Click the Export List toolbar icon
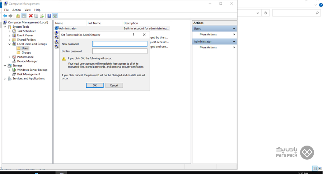Image resolution: width=323 pixels, height=174 pixels. click(42, 16)
